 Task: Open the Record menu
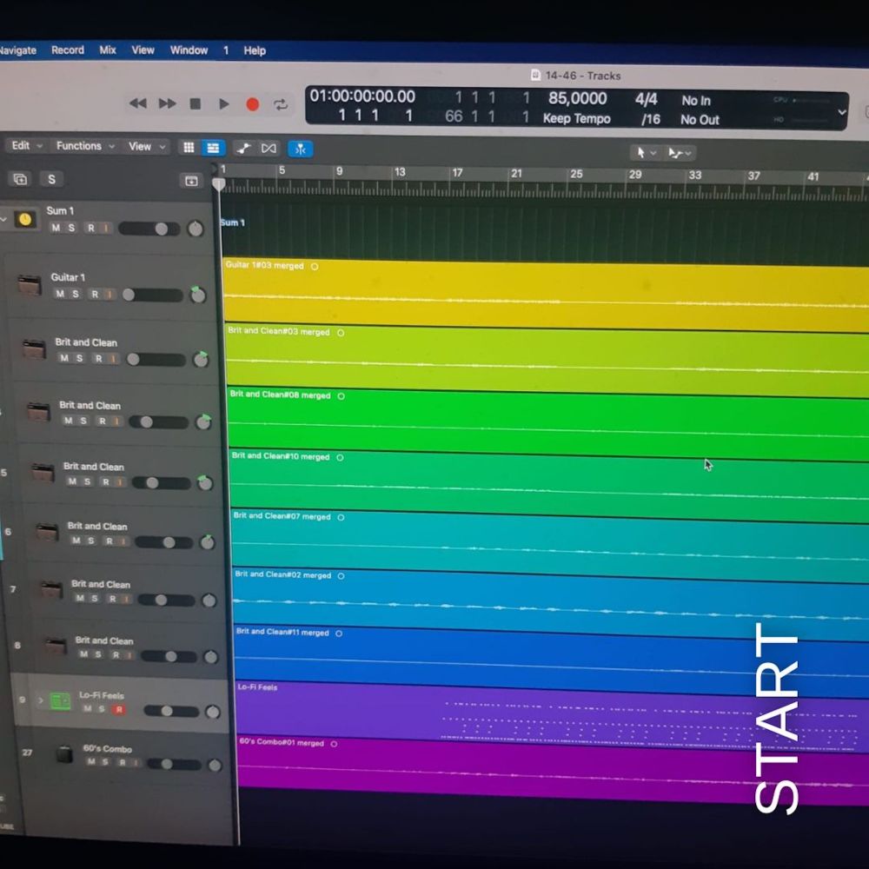pyautogui.click(x=68, y=50)
